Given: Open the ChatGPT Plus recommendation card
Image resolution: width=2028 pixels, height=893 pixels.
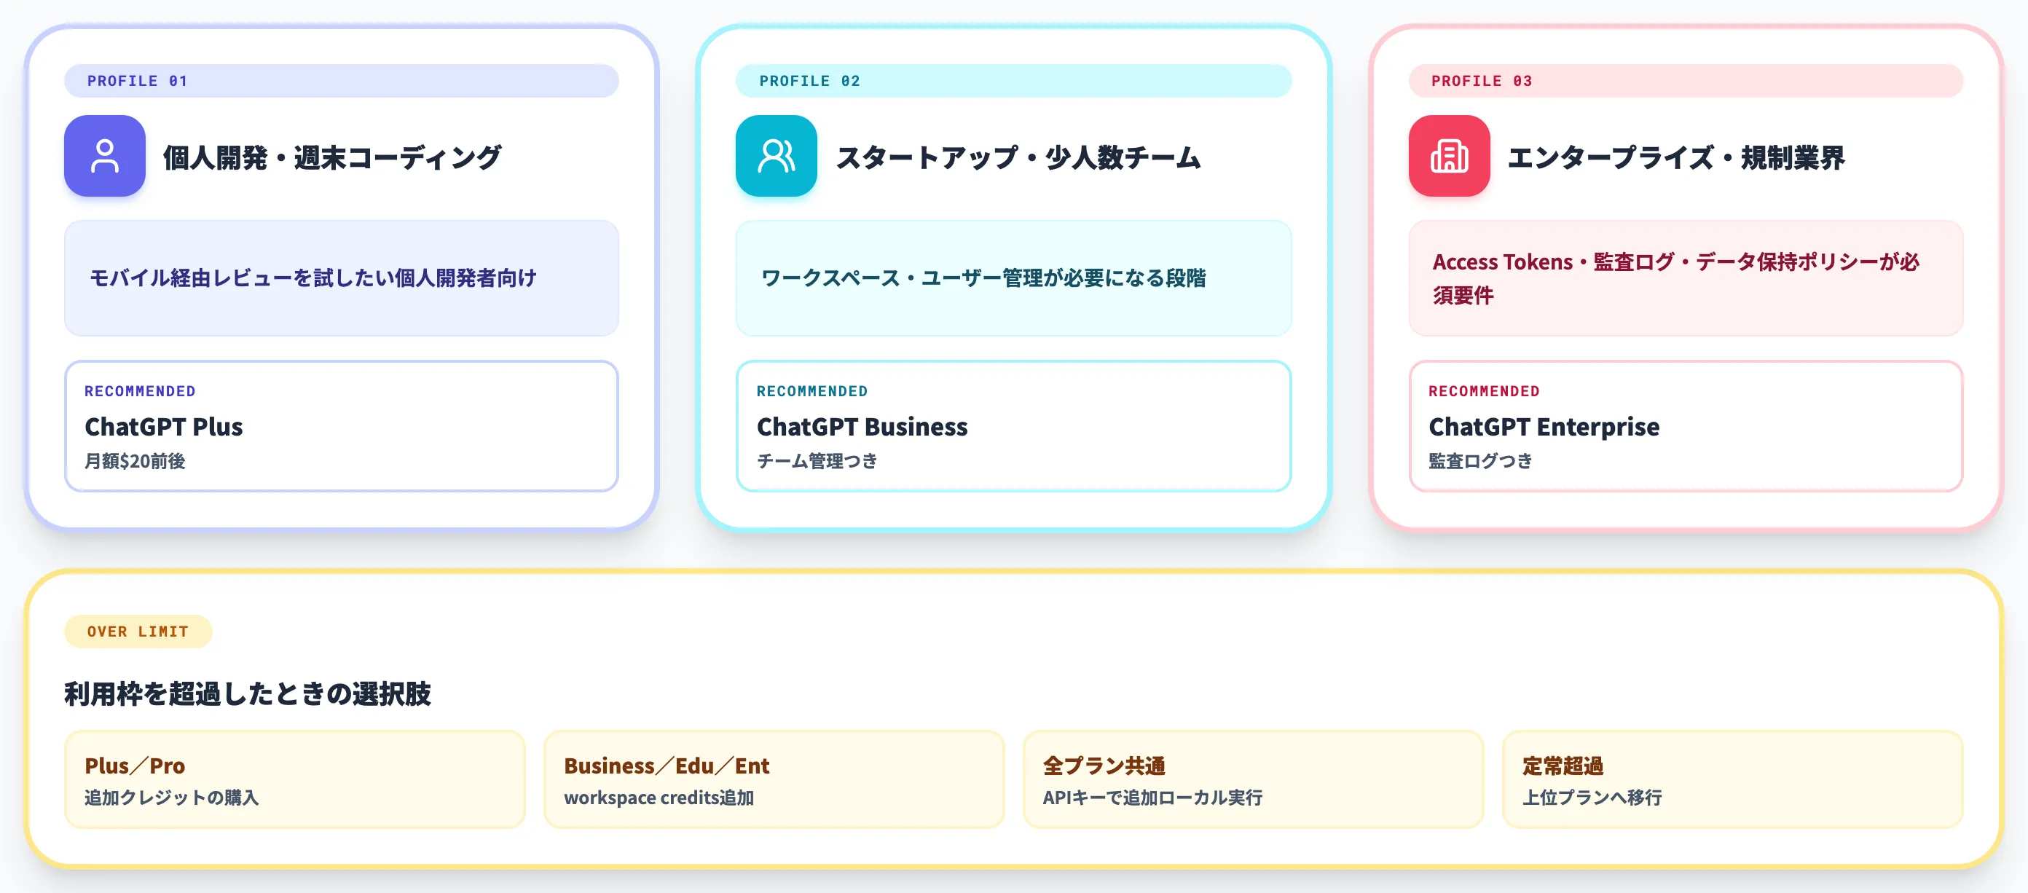Looking at the screenshot, I should coord(341,426).
